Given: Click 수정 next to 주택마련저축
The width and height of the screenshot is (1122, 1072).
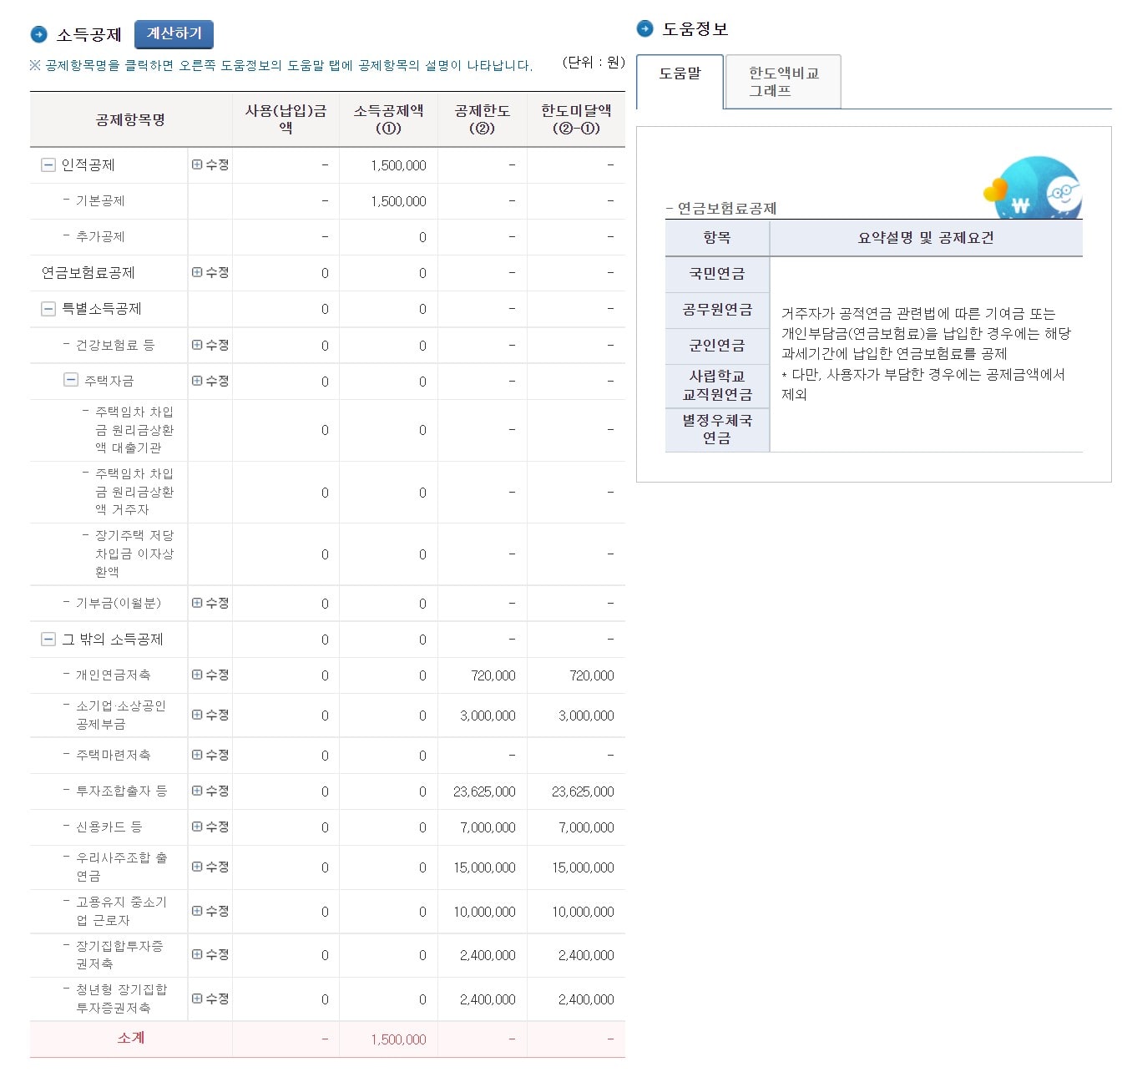Looking at the screenshot, I should tap(210, 755).
